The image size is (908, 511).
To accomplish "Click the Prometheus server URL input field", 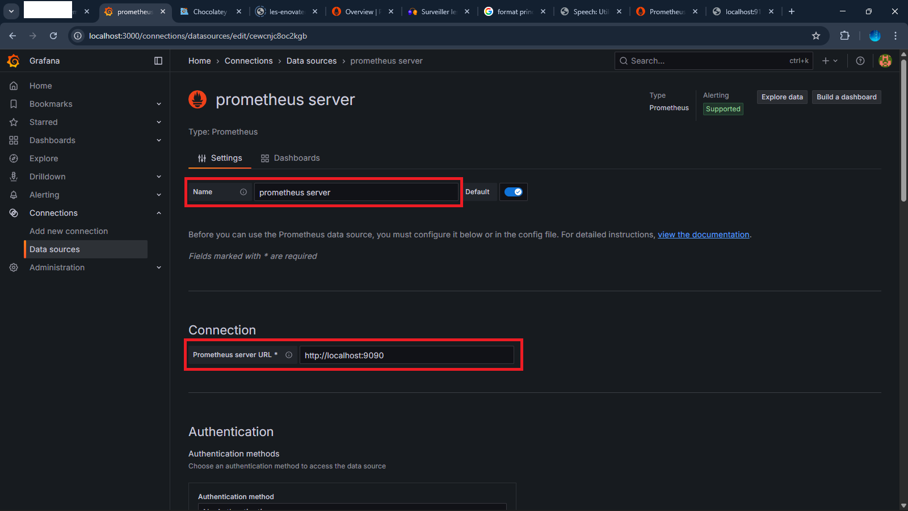I will pos(406,355).
